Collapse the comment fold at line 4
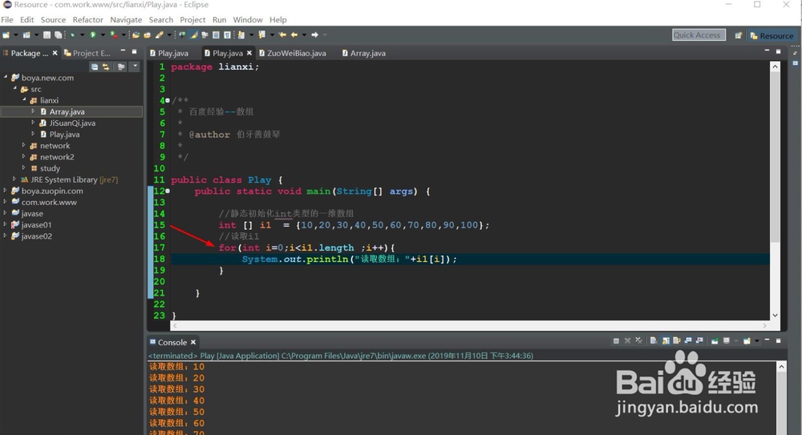The height and width of the screenshot is (435, 802). [168, 101]
